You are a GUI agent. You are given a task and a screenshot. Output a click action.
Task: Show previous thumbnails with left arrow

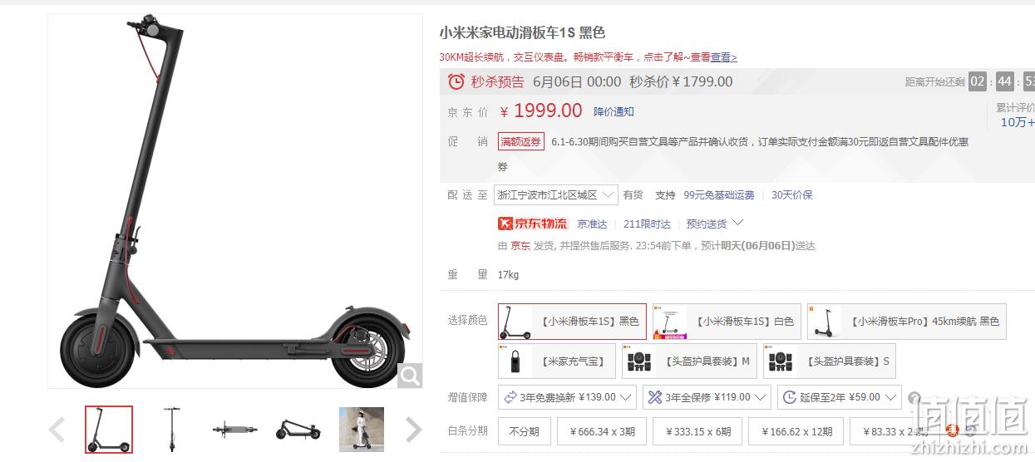tap(57, 430)
